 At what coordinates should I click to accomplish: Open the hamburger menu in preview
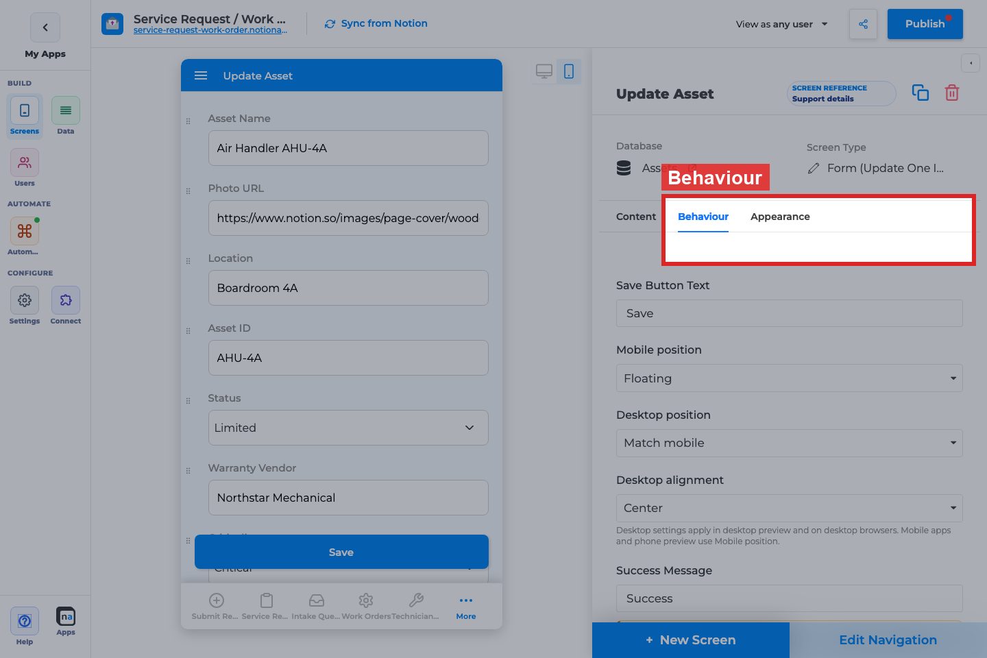click(201, 75)
